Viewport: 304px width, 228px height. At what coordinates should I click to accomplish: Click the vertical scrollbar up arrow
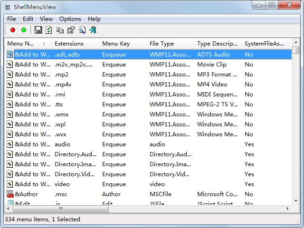click(296, 42)
